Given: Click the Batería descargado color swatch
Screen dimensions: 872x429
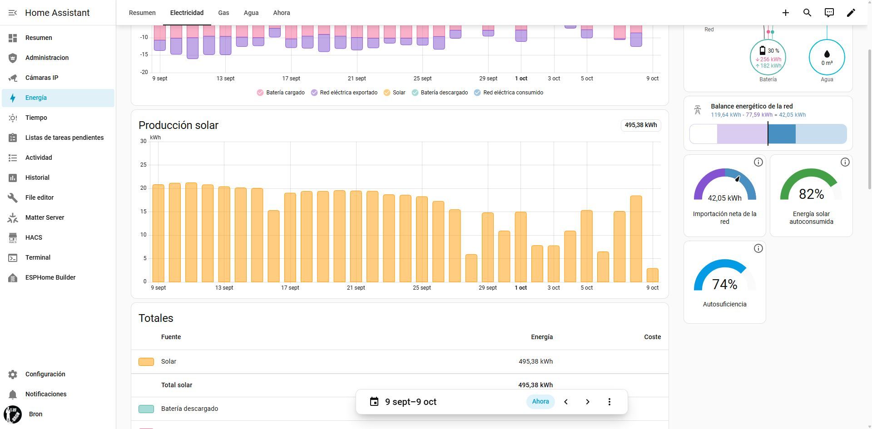Looking at the screenshot, I should (x=146, y=409).
